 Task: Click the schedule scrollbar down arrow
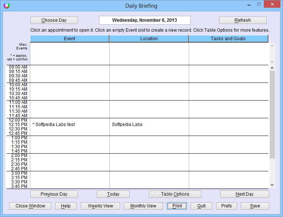[x=272, y=185]
